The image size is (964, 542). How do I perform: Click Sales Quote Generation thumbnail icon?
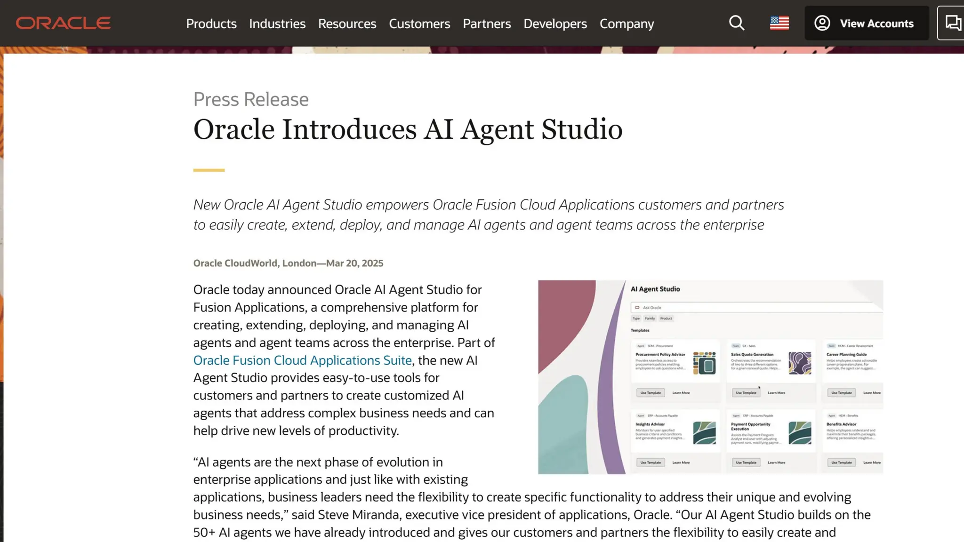tap(800, 363)
